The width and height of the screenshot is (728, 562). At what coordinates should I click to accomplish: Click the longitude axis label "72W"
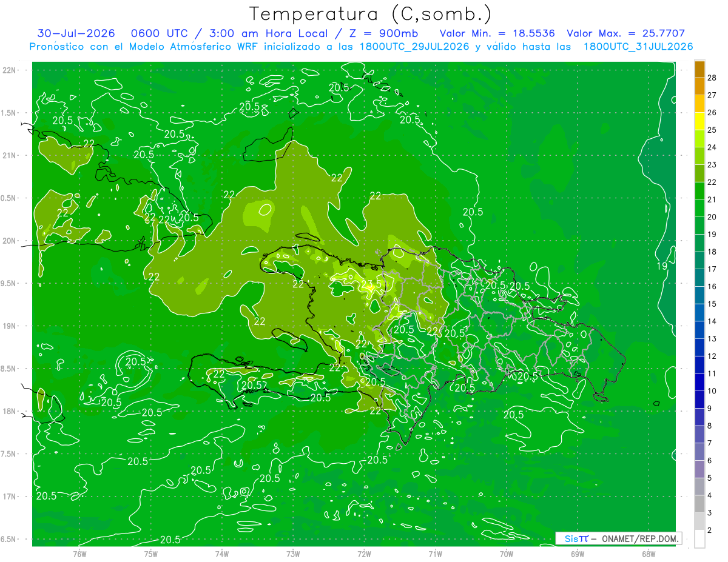coord(364,554)
